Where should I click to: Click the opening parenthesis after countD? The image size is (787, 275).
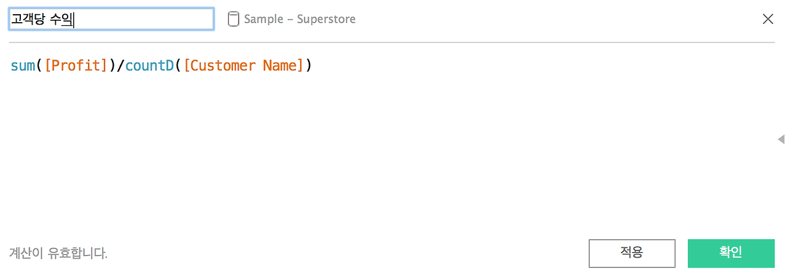[x=178, y=65]
